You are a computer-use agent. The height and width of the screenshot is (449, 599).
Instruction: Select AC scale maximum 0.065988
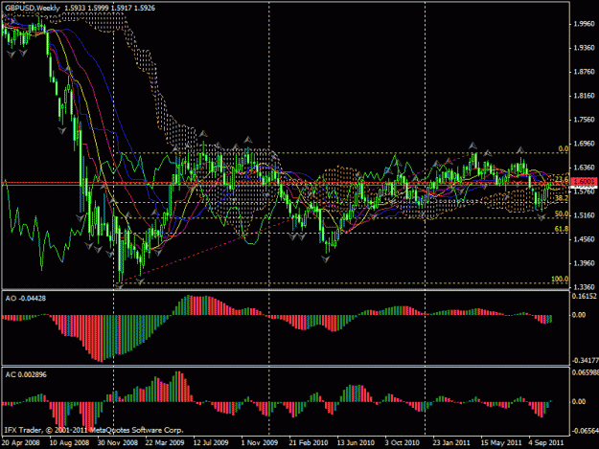[x=585, y=372]
